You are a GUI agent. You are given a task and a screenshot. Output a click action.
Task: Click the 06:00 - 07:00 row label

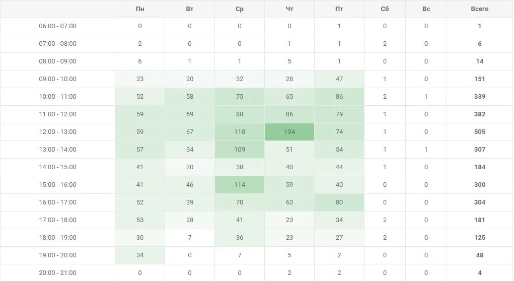point(58,26)
